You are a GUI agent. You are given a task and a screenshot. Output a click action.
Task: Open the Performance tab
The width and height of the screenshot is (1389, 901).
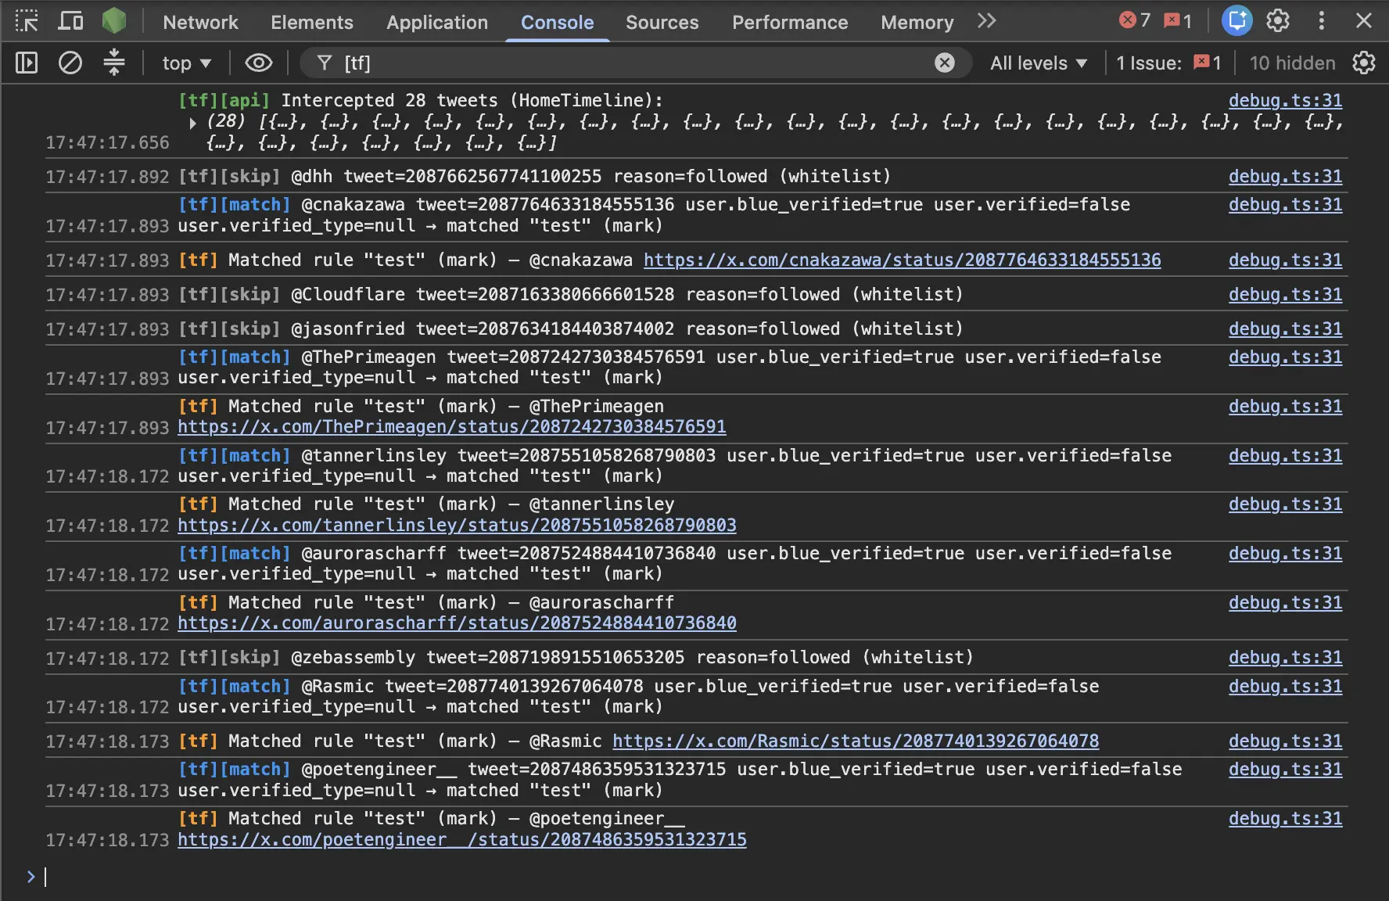[790, 22]
